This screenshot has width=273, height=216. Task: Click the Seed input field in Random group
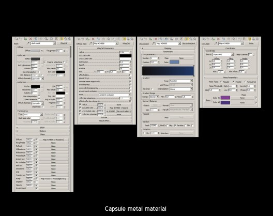[x=154, y=126]
